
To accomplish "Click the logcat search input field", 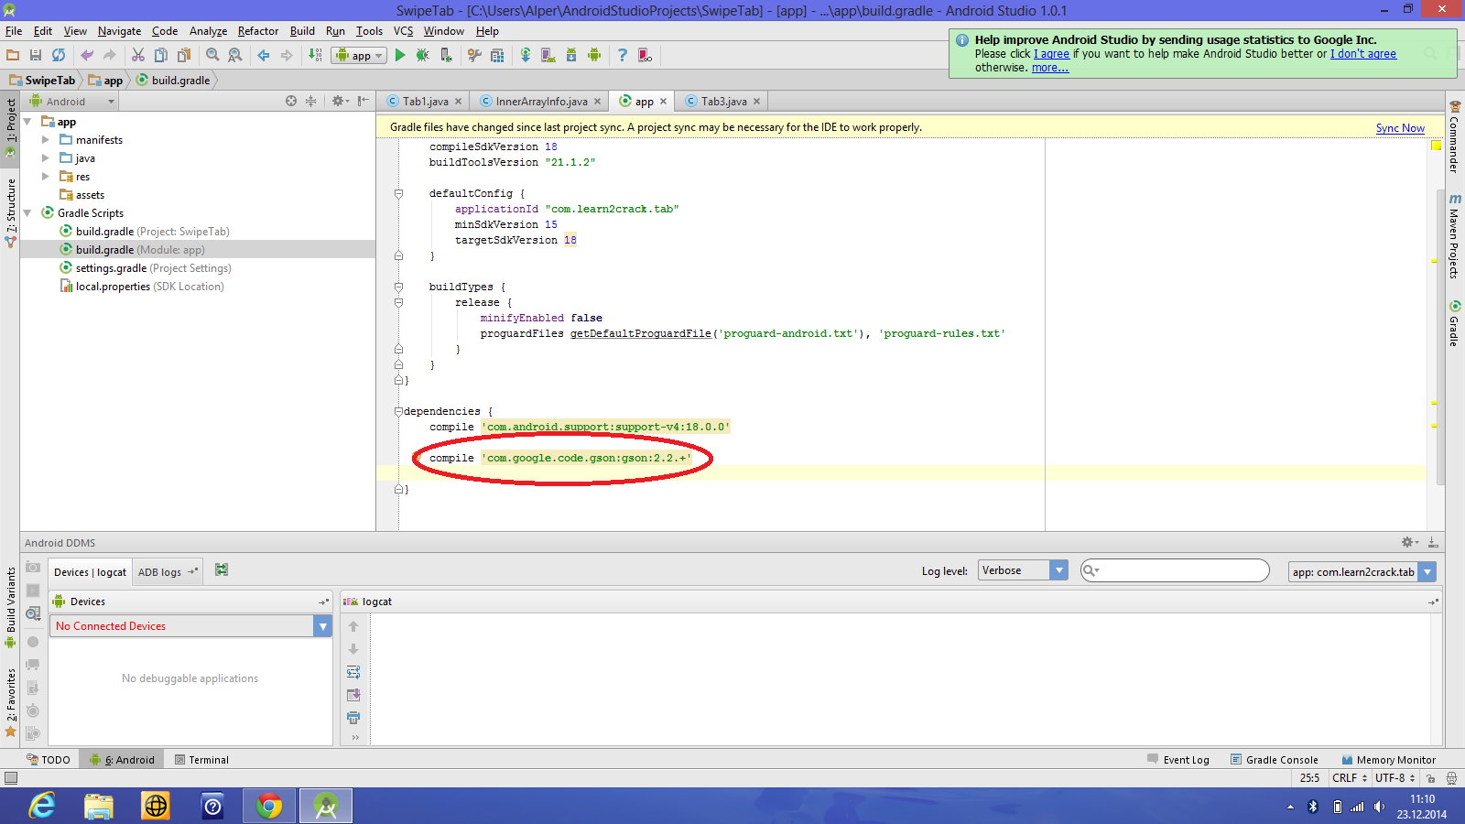I will (x=1175, y=570).
